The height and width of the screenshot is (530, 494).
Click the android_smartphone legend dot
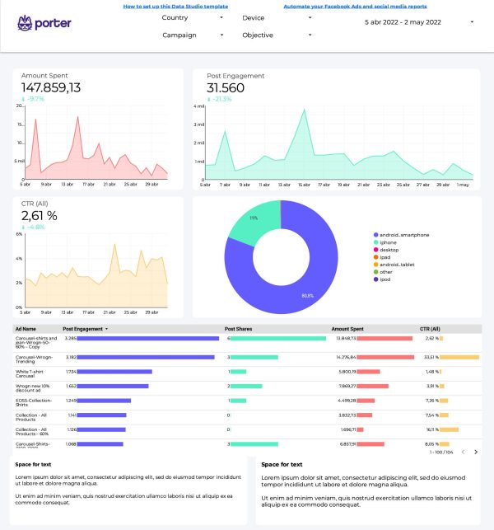(x=376, y=235)
